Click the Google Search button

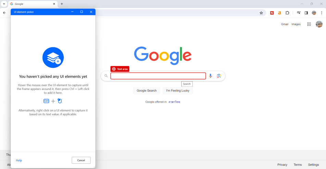147,91
